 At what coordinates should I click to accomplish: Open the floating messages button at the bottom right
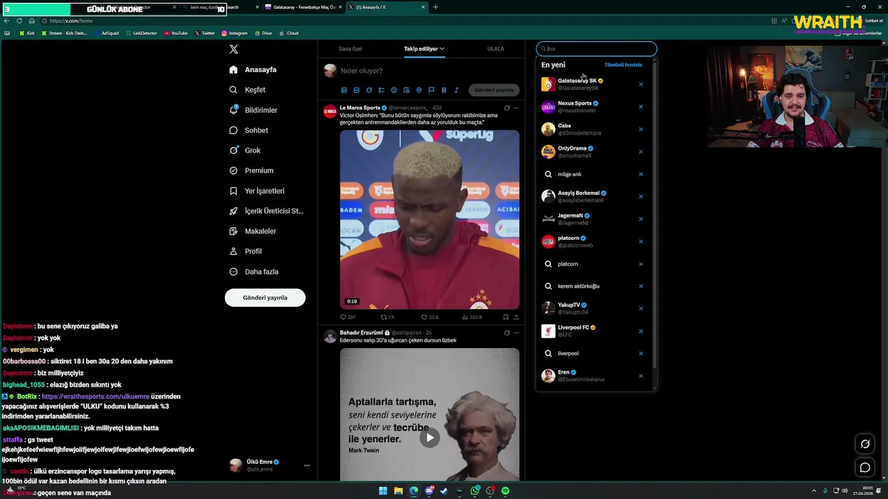pyautogui.click(x=865, y=468)
